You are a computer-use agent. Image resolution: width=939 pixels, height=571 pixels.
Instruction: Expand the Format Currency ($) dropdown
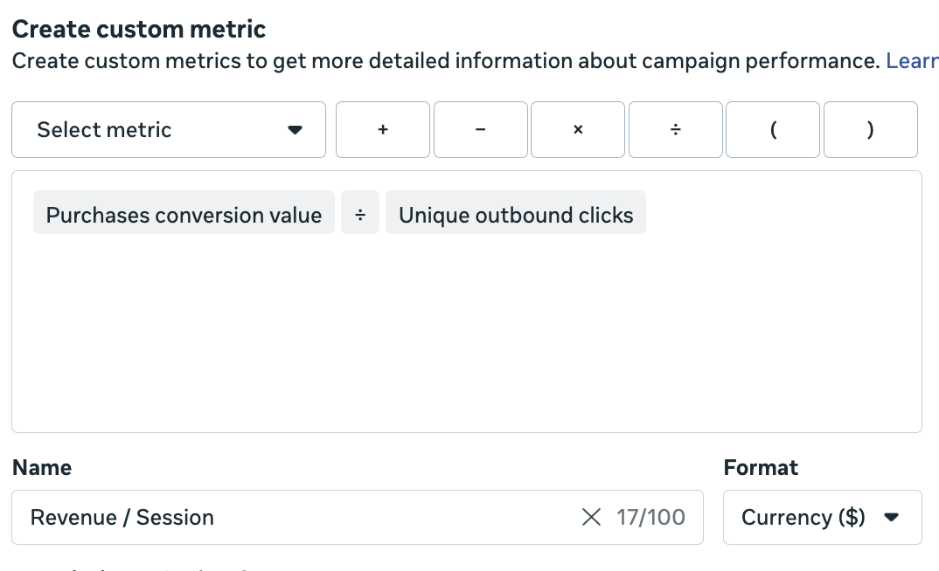pyautogui.click(x=822, y=518)
